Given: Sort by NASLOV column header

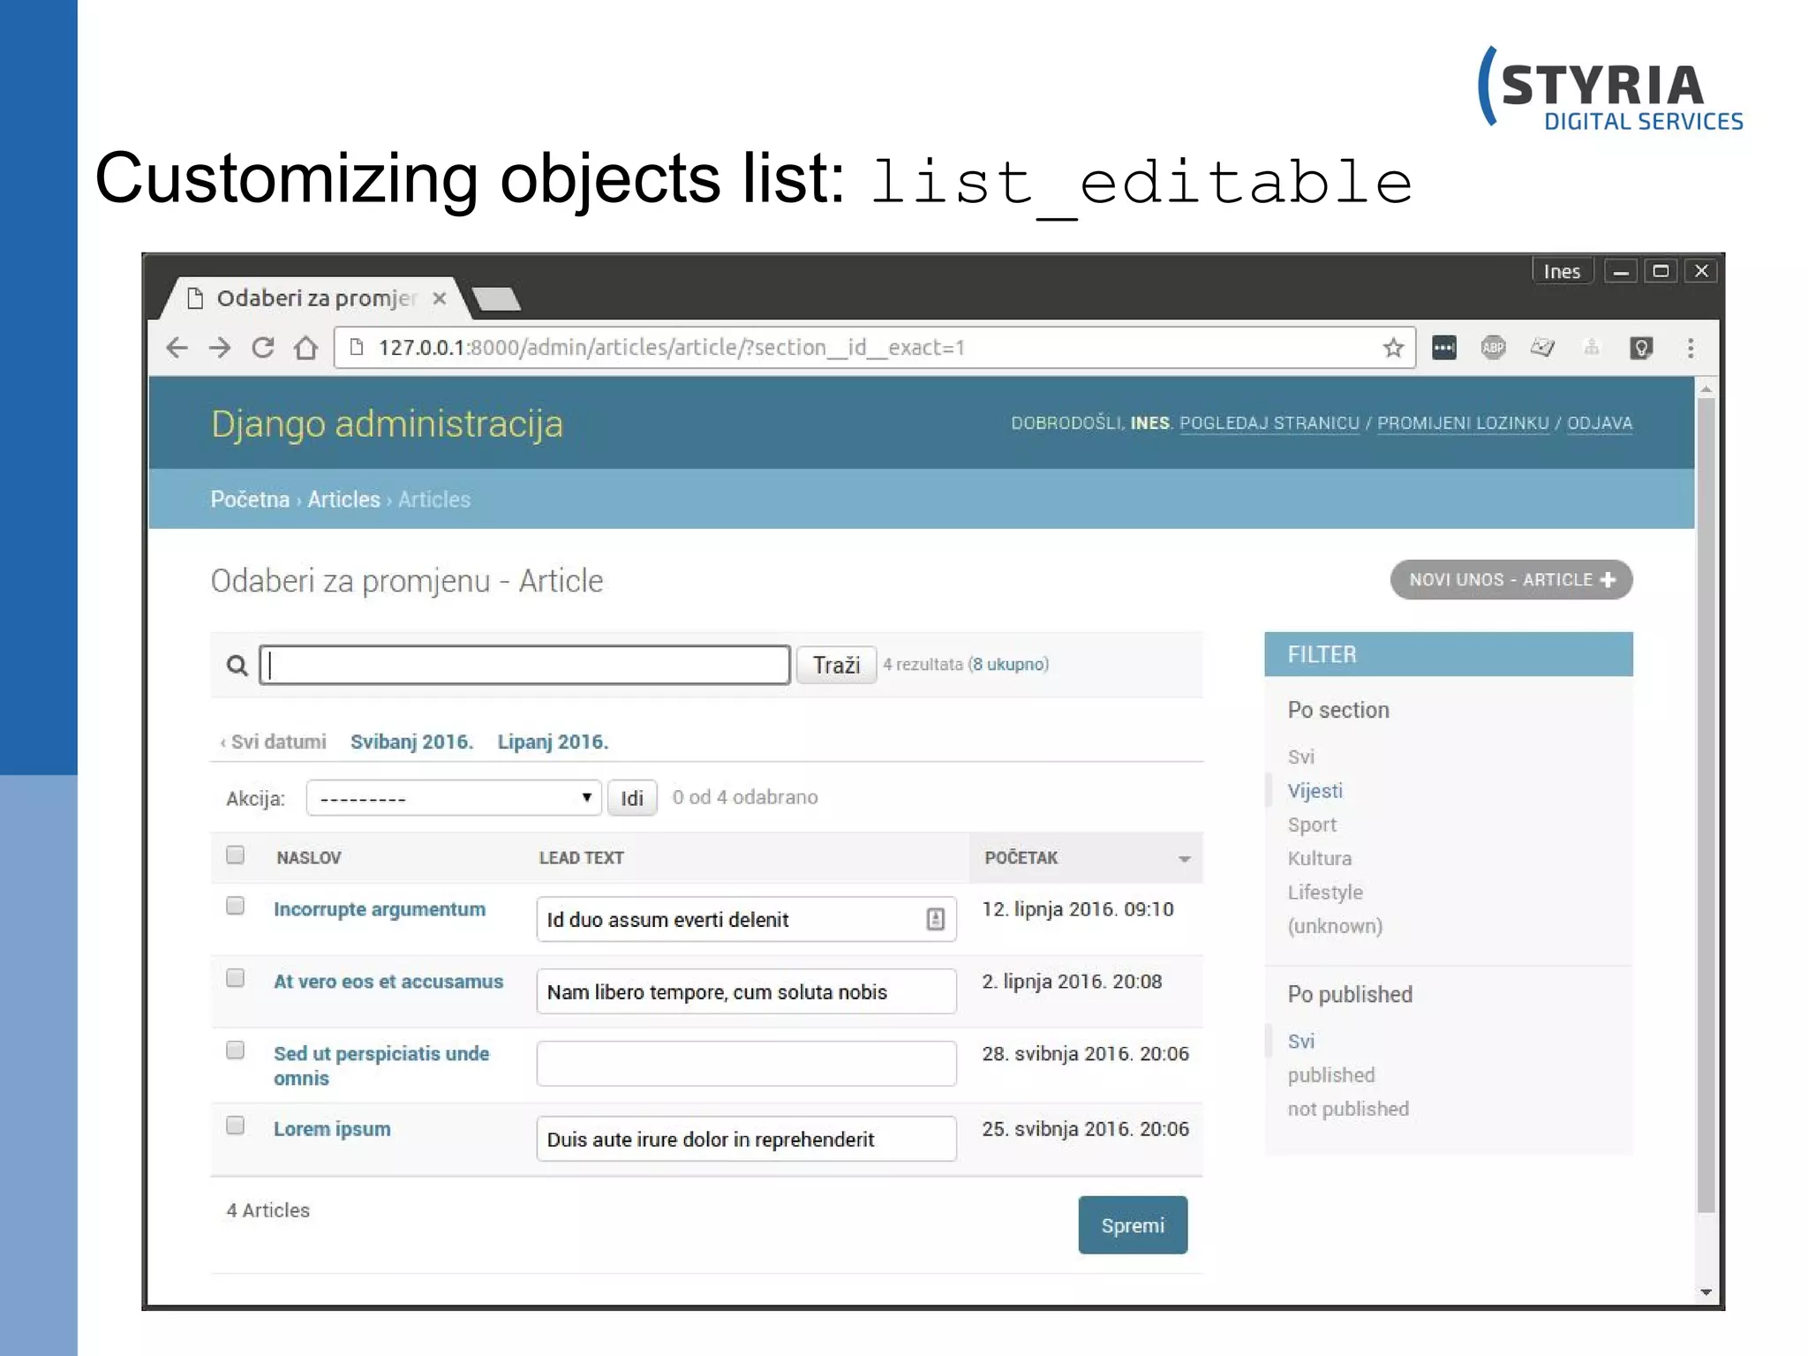Looking at the screenshot, I should 308,858.
